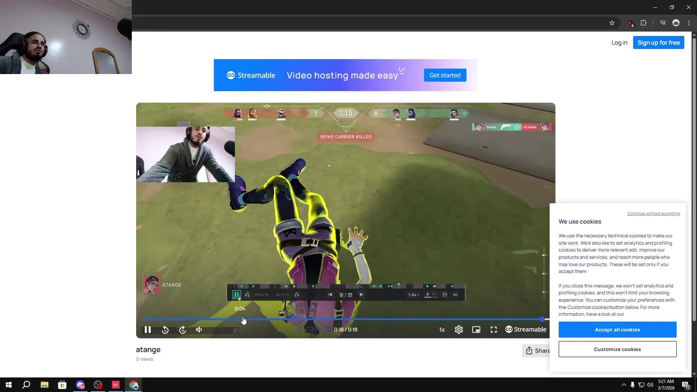The image size is (697, 392).
Task: Click the progress bar end handle
Action: click(542, 320)
